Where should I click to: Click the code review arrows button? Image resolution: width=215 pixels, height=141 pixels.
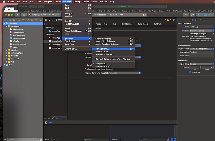coord(192,15)
